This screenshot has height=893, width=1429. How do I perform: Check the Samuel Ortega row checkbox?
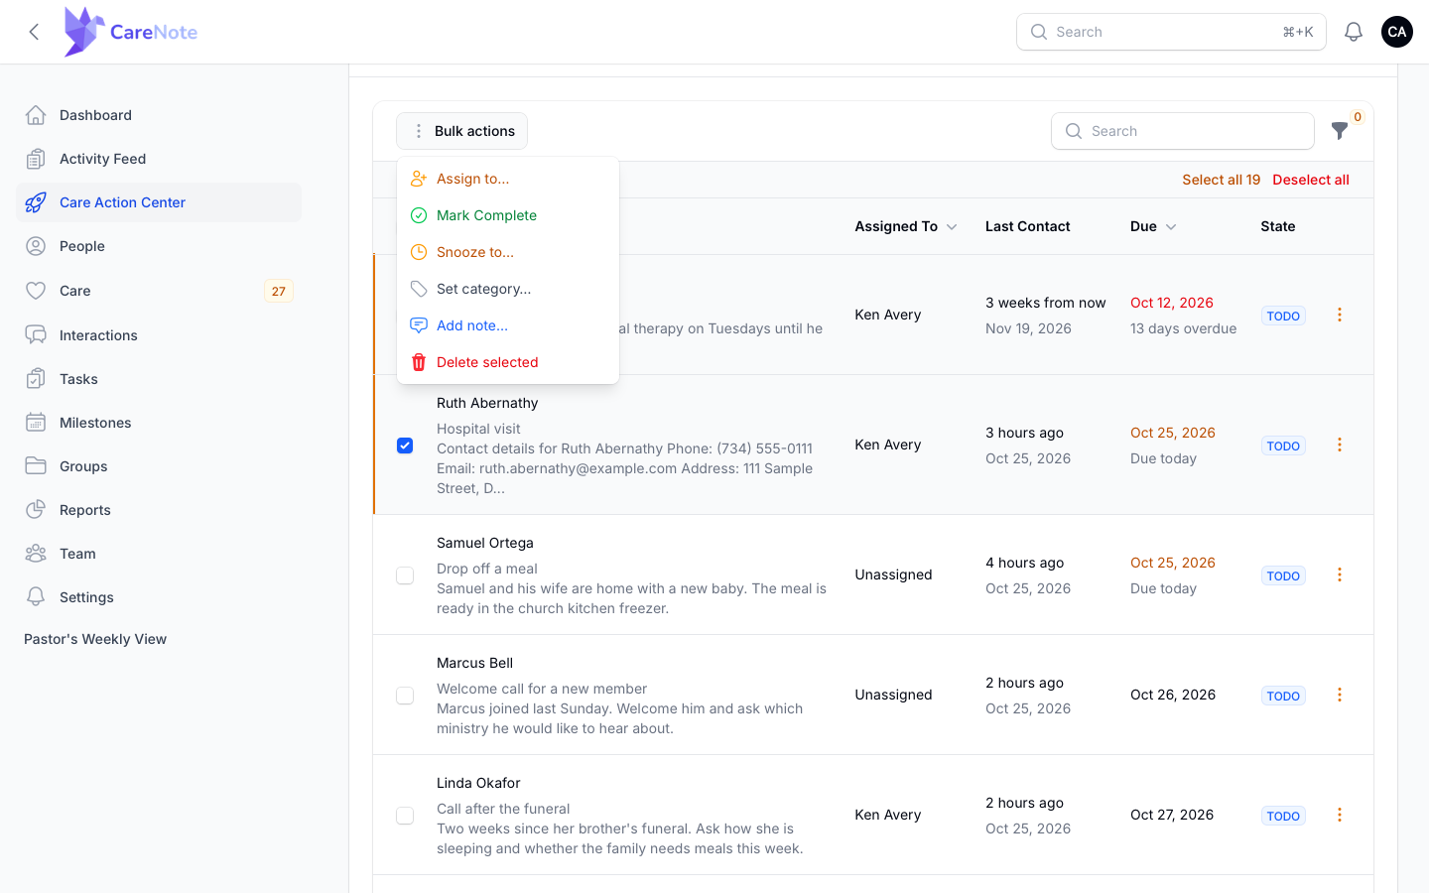pos(405,575)
